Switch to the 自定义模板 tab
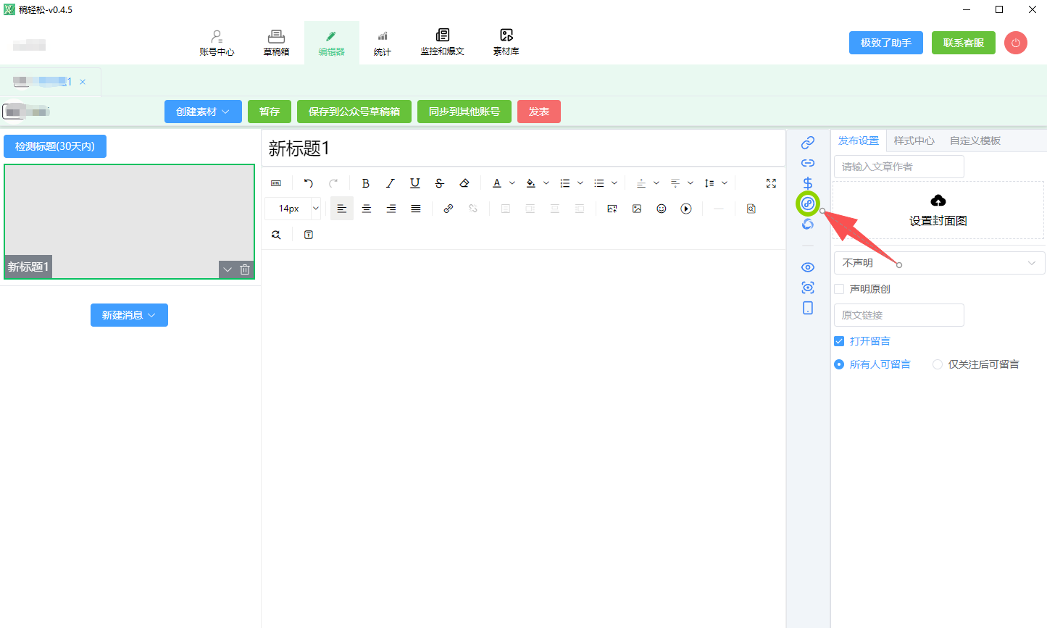The height and width of the screenshot is (628, 1047). [x=975, y=141]
